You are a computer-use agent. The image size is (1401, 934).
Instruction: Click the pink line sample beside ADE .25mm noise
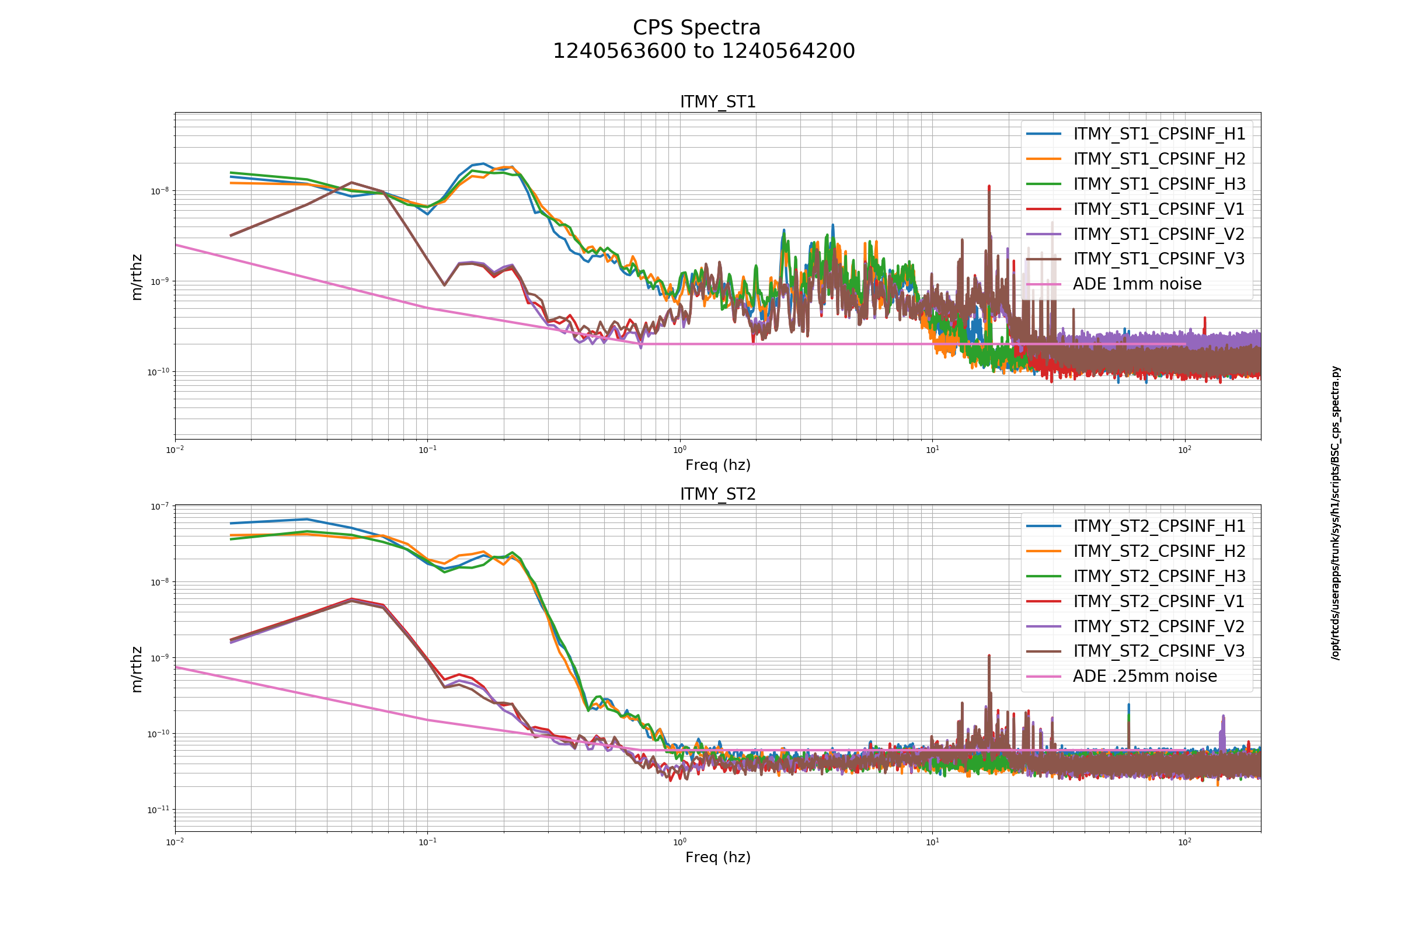tap(1044, 676)
